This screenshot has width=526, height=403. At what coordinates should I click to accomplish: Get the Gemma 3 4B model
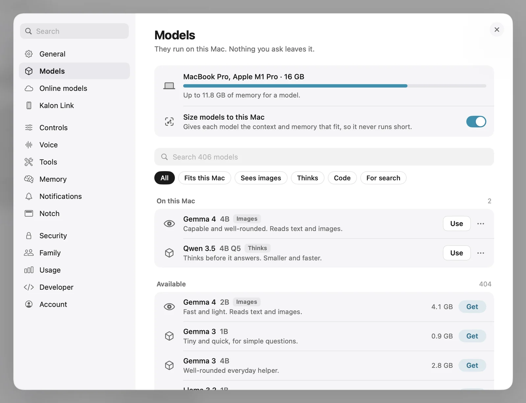click(472, 365)
